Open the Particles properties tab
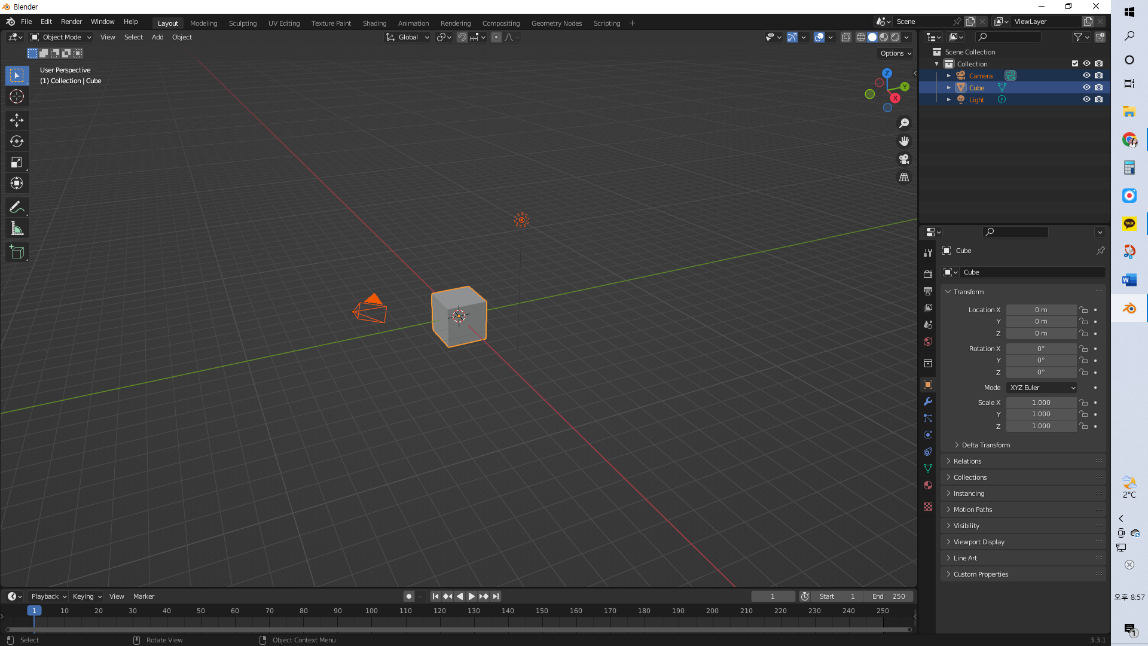1148x646 pixels. [x=928, y=418]
